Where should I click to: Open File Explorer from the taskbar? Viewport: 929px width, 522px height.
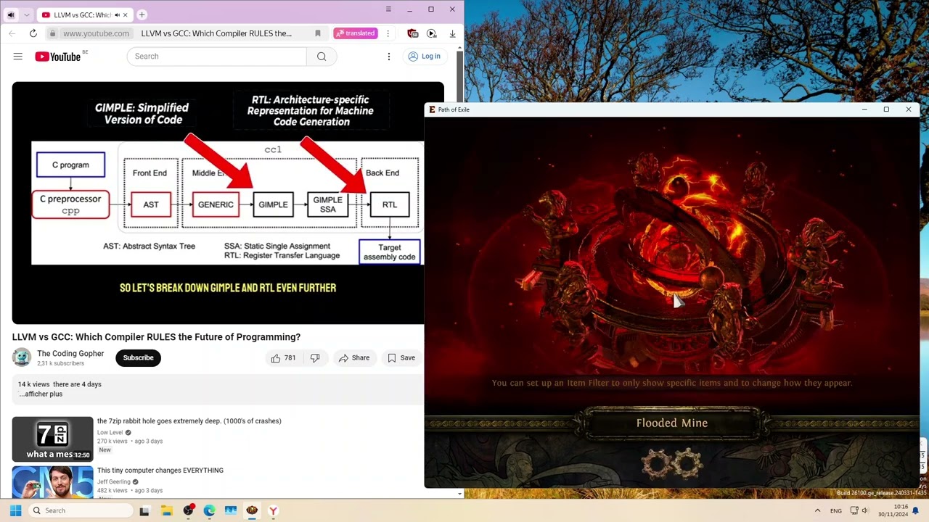pyautogui.click(x=167, y=510)
